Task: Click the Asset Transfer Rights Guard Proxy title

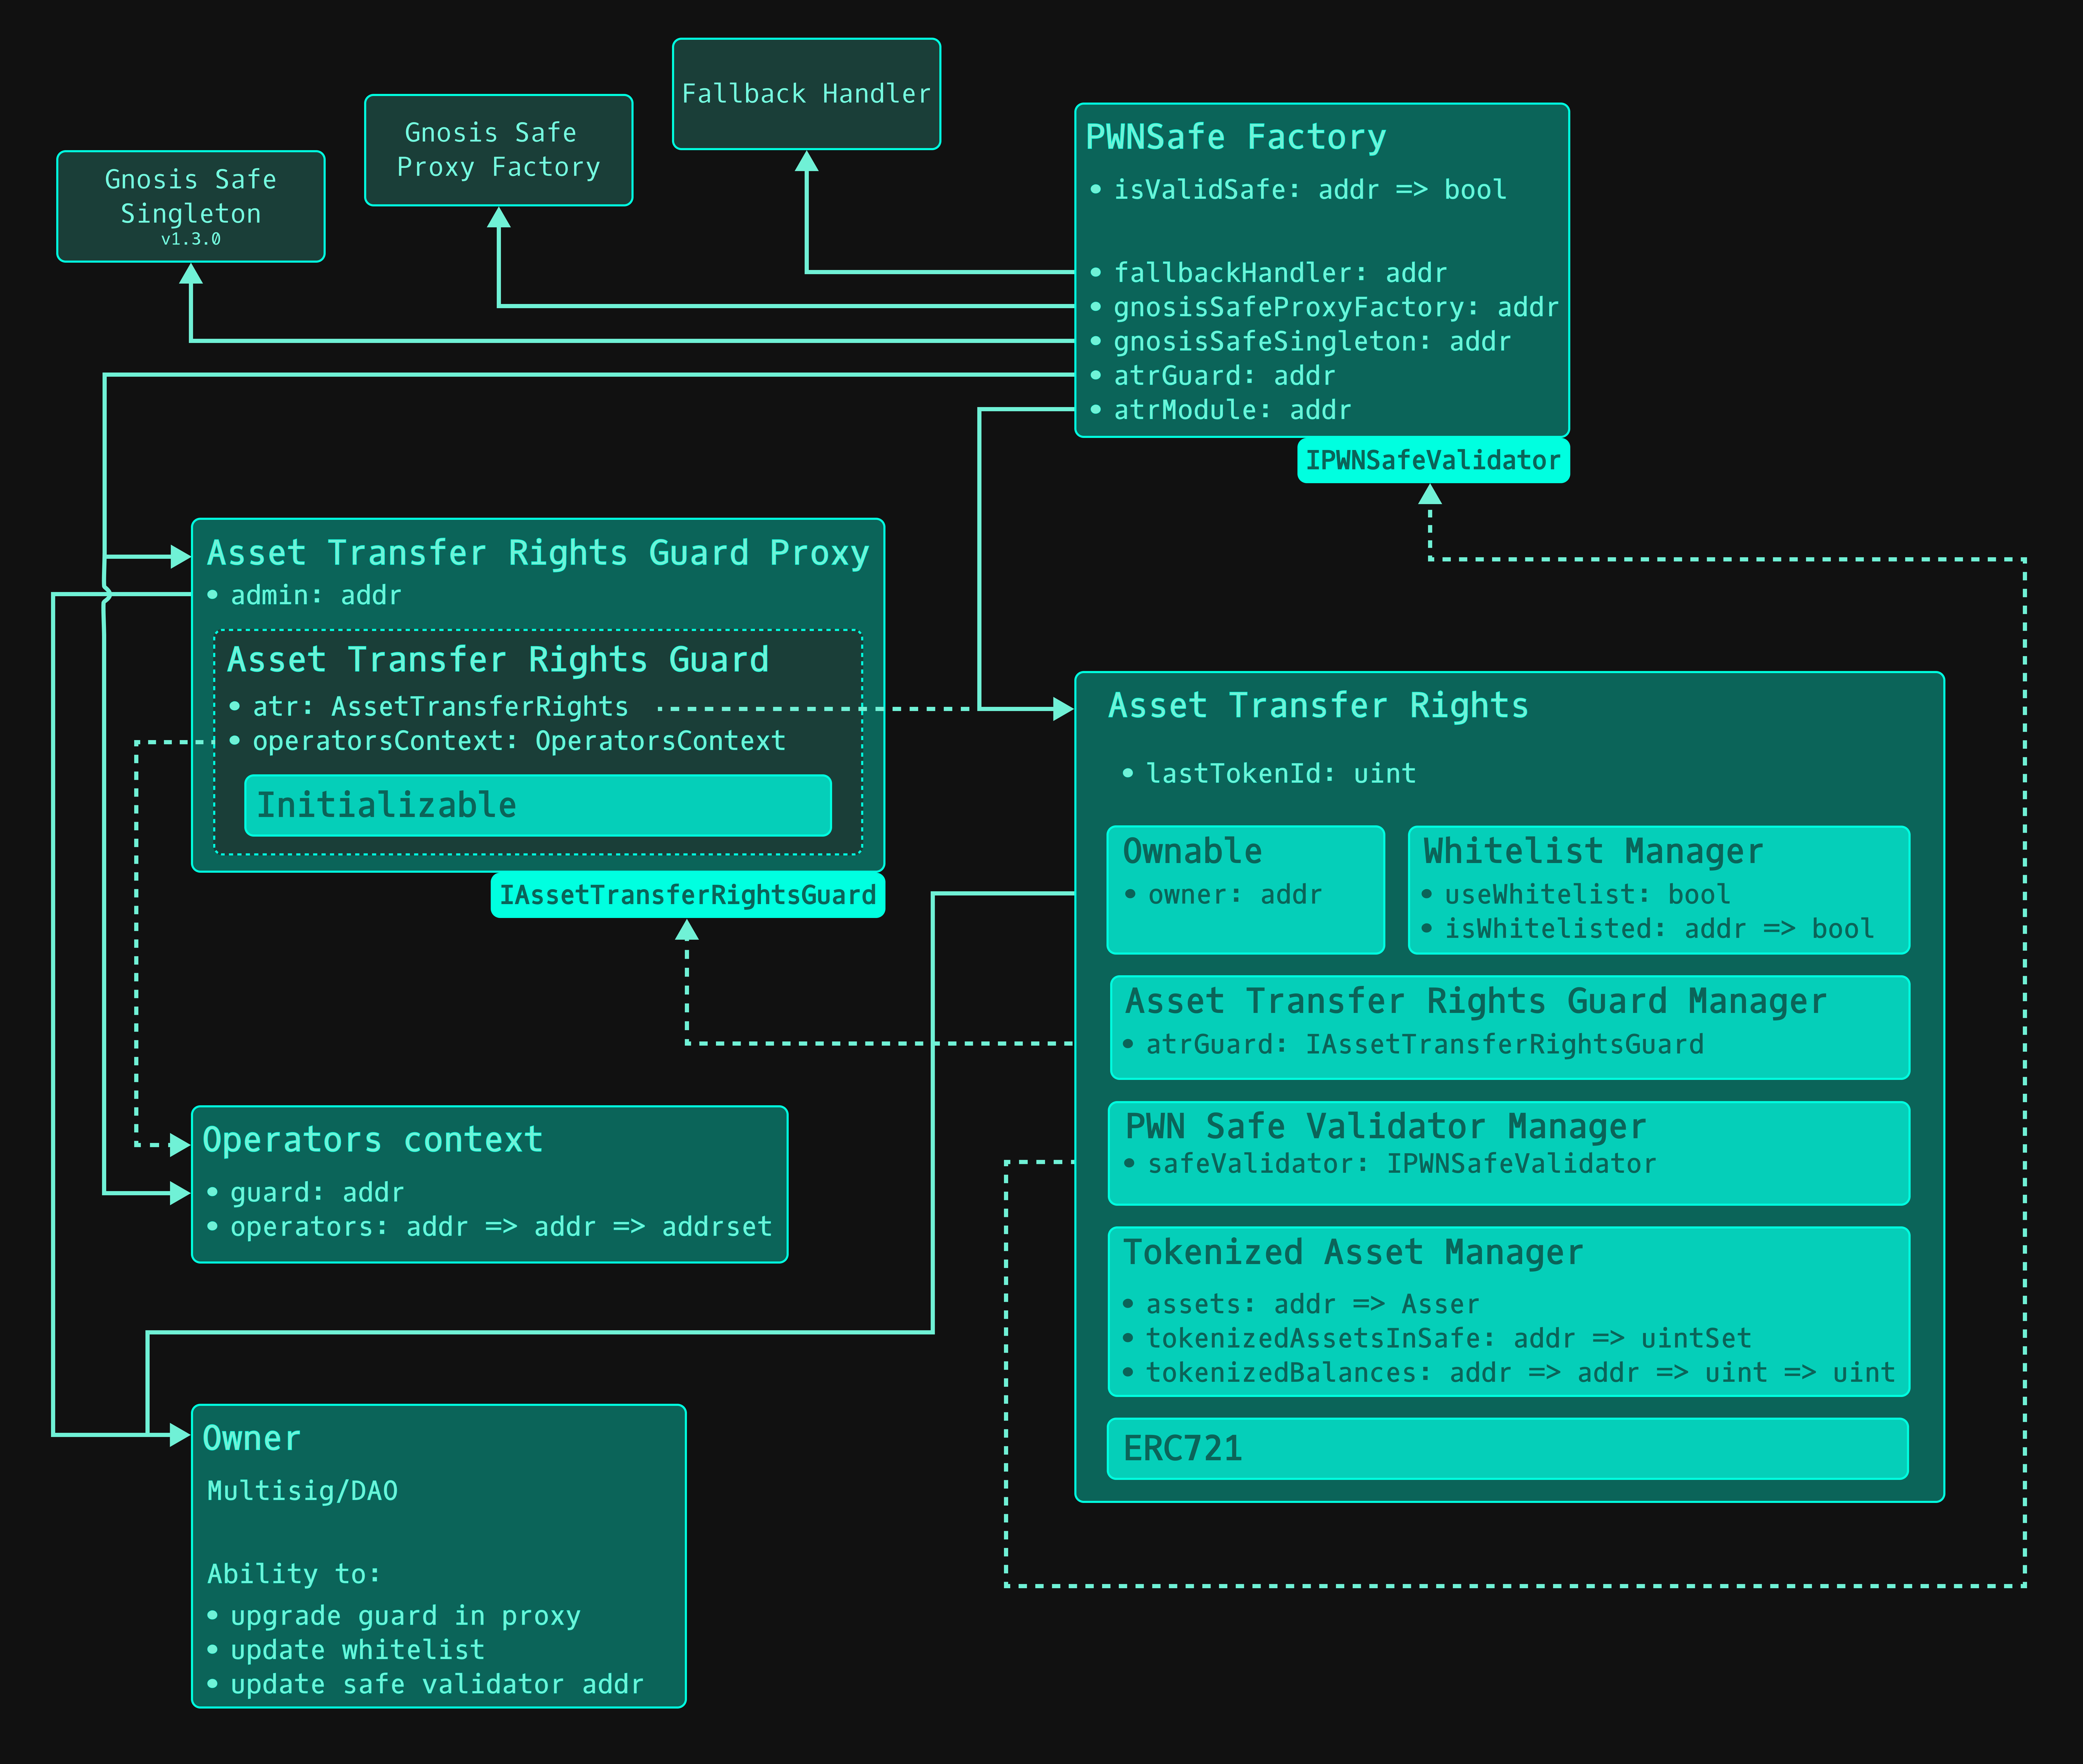Action: 538,553
